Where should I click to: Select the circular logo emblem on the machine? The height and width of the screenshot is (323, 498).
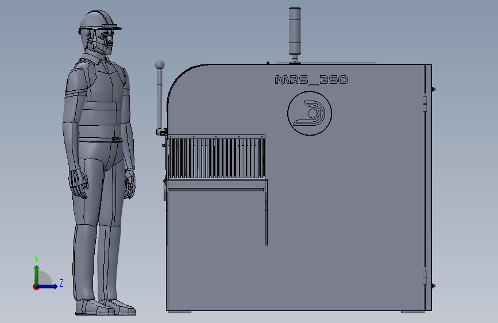click(x=310, y=113)
